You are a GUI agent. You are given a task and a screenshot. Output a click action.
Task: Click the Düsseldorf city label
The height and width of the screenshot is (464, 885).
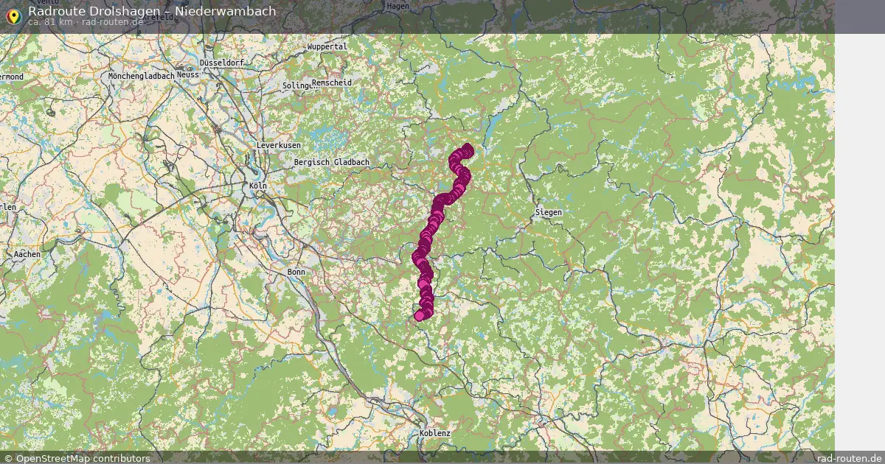(x=221, y=63)
